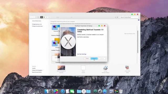Open Change desktop icons link
This screenshot has height=94, width=168.
point(37,24)
